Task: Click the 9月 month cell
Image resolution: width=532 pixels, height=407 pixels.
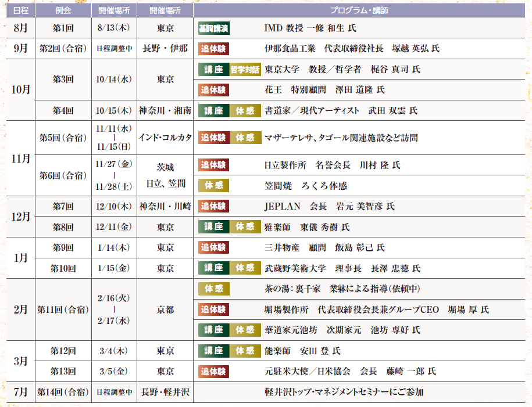Action: pyautogui.click(x=21, y=48)
